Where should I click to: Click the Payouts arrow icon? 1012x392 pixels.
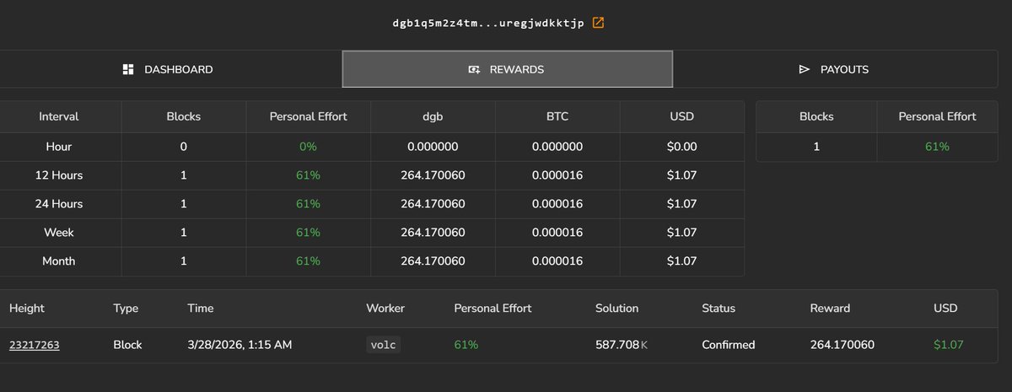[x=804, y=69]
